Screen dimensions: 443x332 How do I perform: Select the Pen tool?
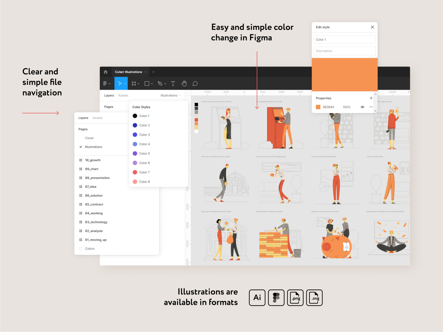click(160, 84)
